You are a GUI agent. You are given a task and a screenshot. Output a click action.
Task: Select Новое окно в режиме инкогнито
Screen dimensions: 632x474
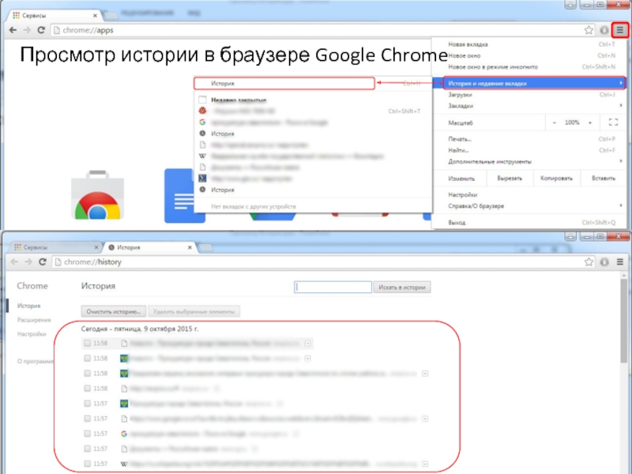(529, 67)
